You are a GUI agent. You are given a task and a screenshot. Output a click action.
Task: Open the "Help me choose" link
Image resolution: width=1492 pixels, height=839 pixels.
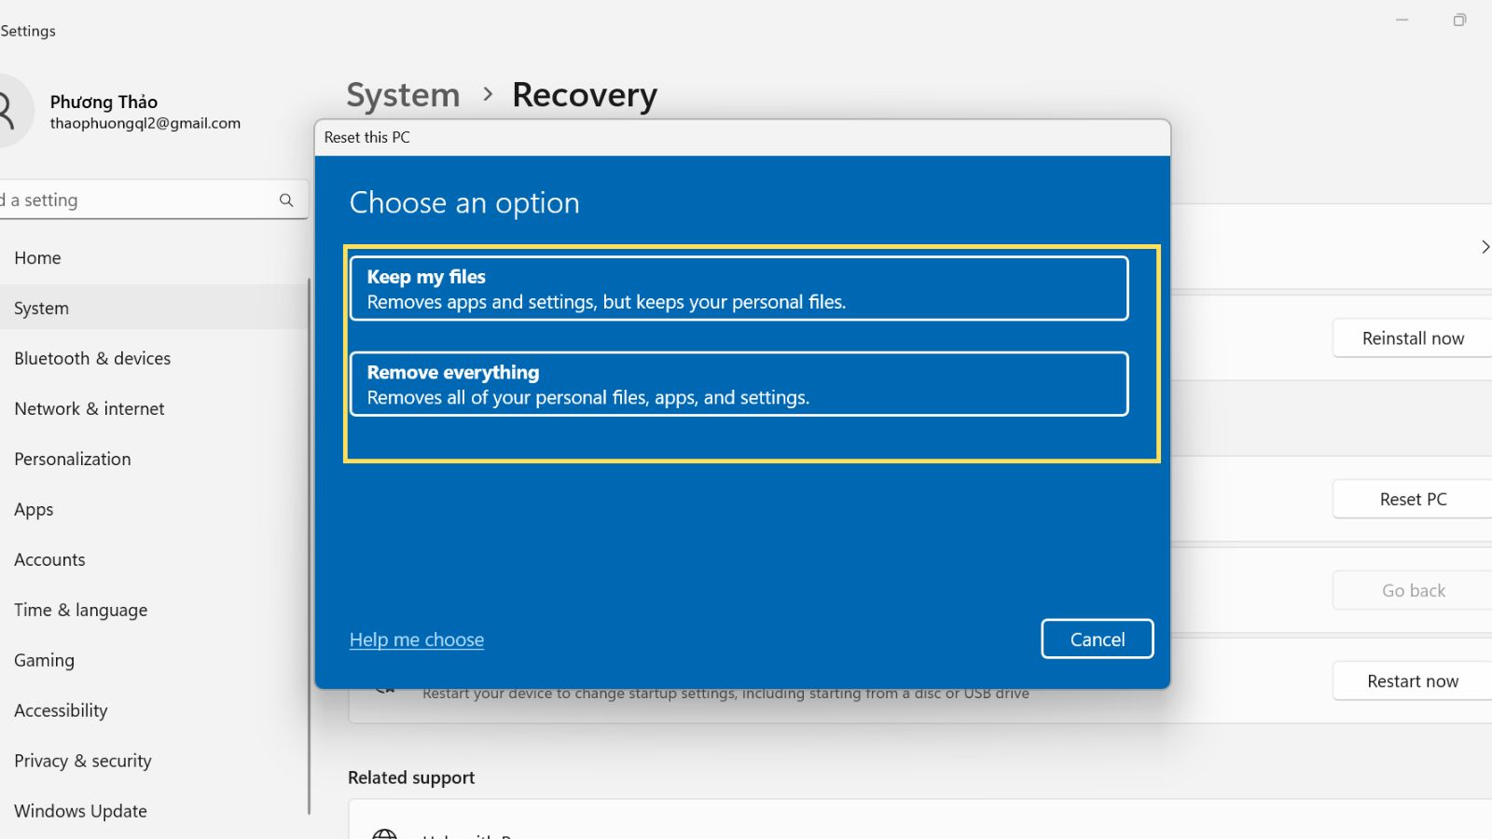tap(417, 640)
